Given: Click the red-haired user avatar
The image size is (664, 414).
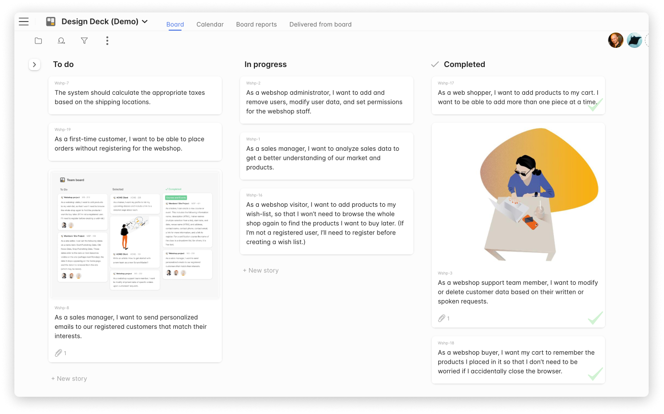Looking at the screenshot, I should tap(616, 41).
